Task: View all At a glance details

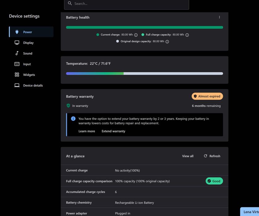Action: point(188,156)
